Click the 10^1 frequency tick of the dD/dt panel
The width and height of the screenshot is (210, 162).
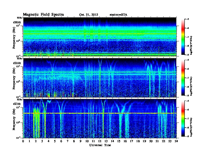click(x=18, y=66)
